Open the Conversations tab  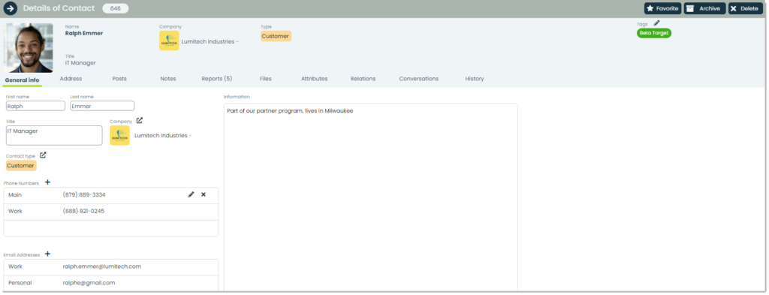419,78
